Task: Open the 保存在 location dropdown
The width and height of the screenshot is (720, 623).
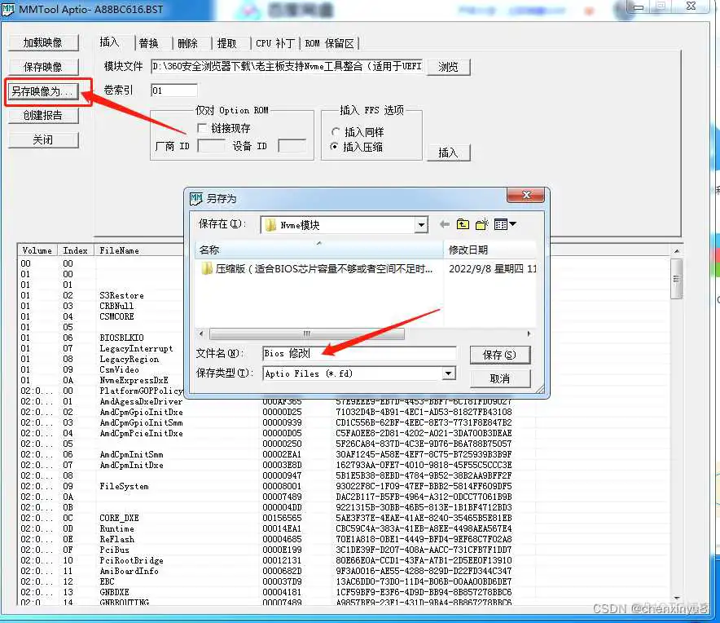Action: coord(420,223)
